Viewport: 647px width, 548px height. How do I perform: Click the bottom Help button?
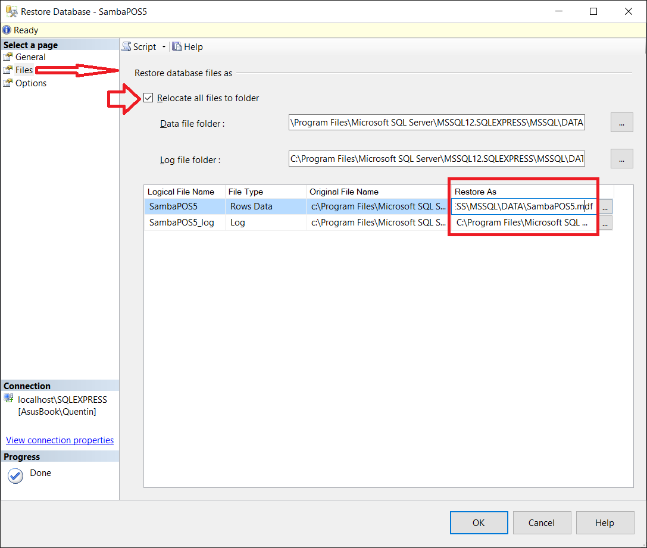[604, 523]
